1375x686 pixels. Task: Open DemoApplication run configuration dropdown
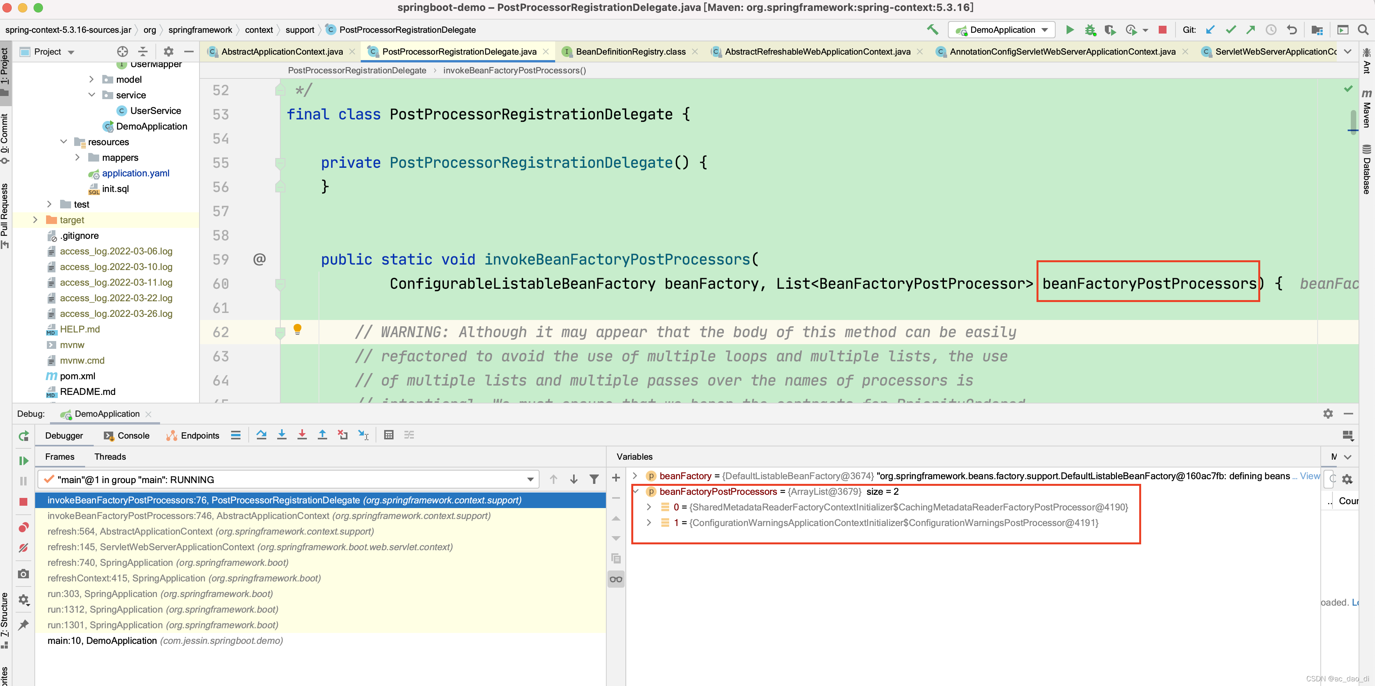[x=1002, y=30]
